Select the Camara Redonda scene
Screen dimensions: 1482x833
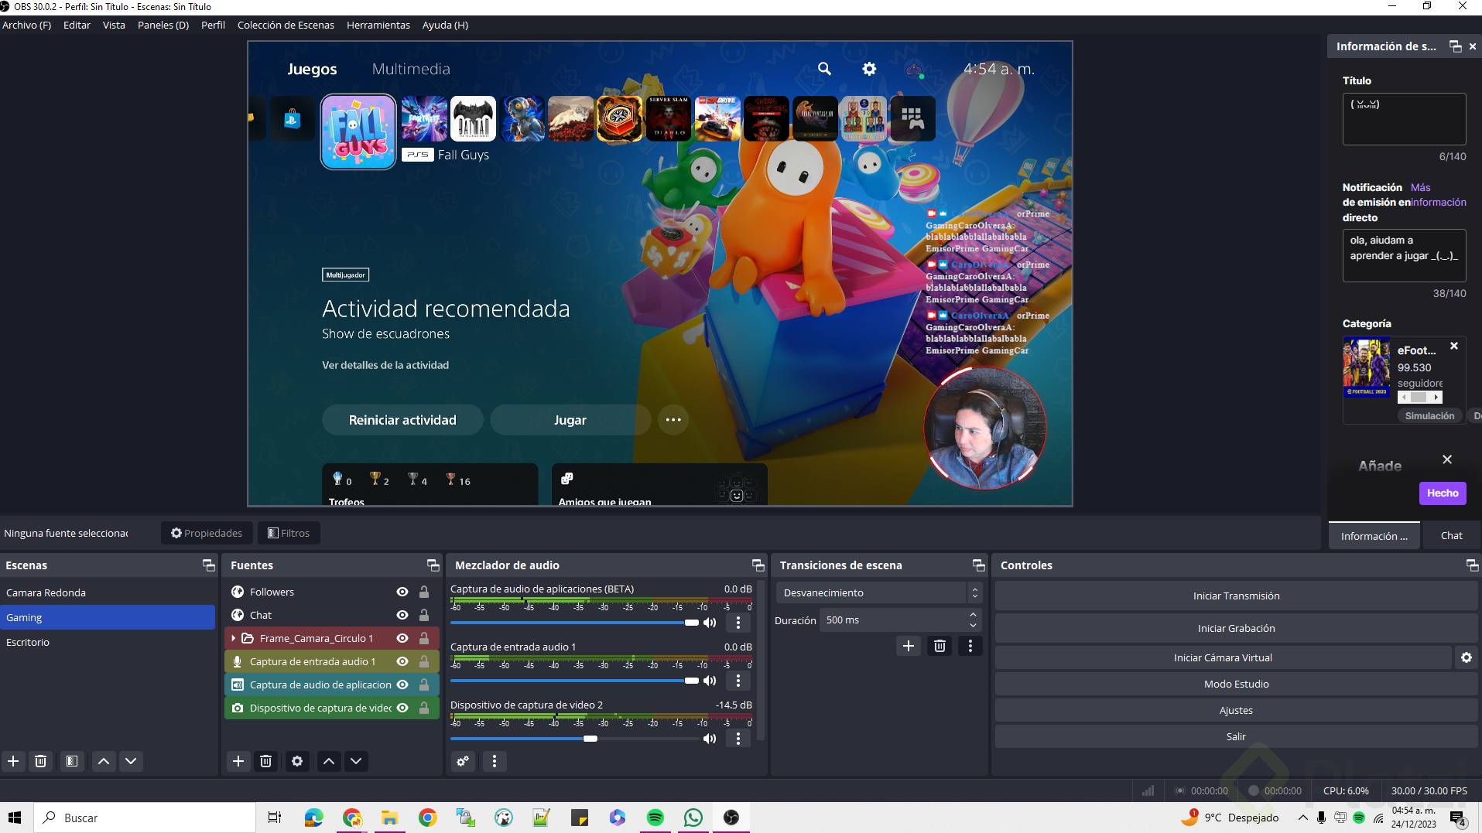click(108, 592)
